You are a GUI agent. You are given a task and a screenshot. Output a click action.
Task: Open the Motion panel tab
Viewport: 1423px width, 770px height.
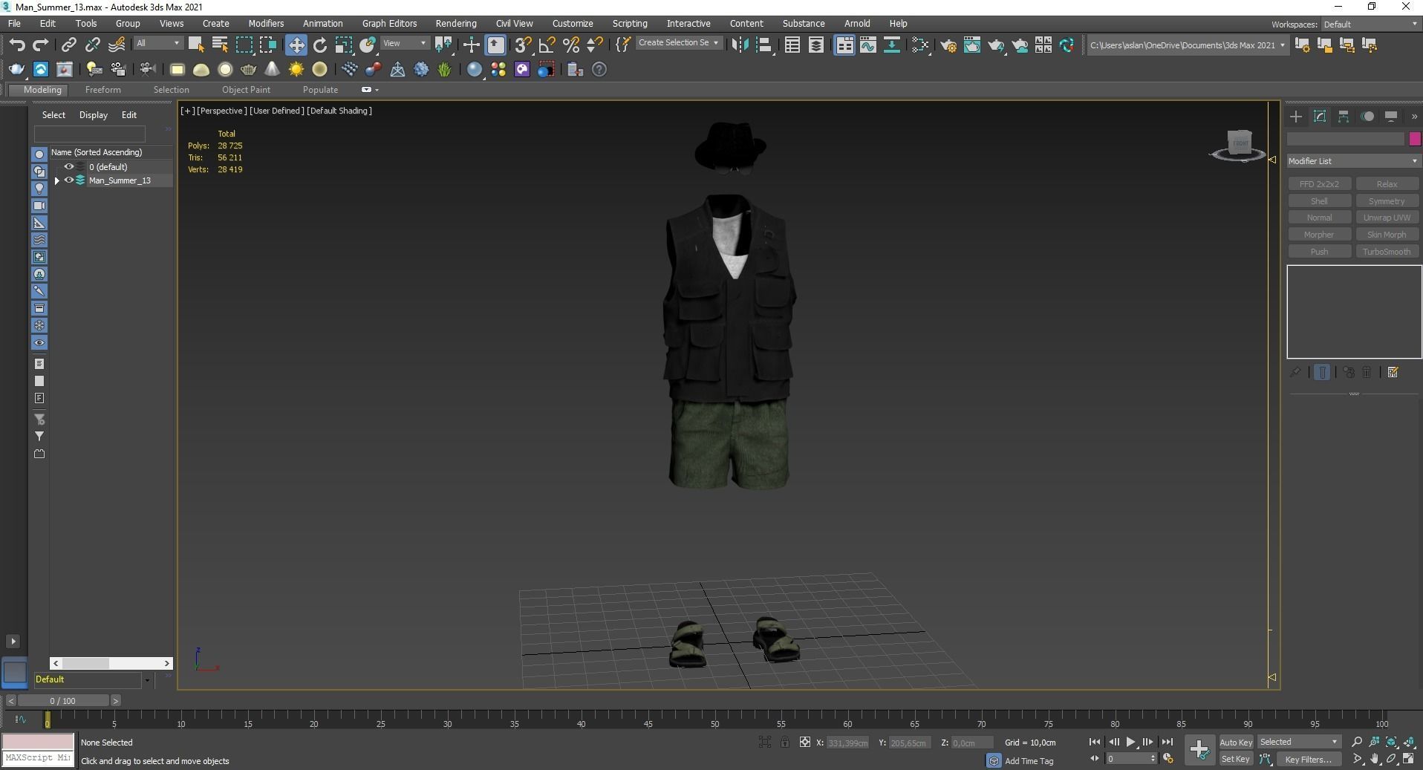coord(1367,117)
